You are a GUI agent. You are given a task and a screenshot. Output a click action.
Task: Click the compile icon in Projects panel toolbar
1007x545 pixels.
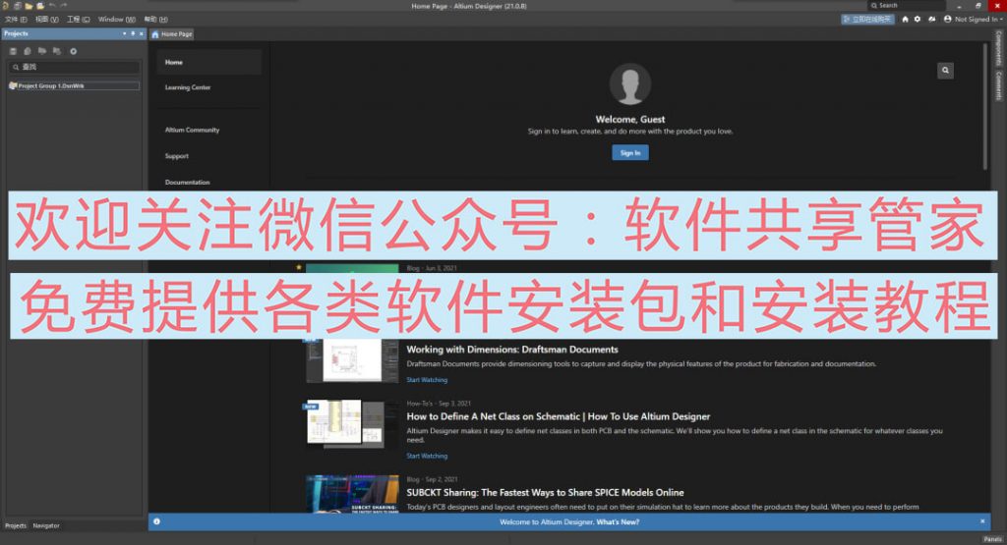click(27, 51)
